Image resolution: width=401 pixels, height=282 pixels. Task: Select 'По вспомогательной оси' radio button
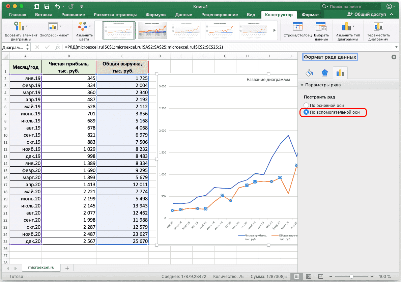(306, 112)
